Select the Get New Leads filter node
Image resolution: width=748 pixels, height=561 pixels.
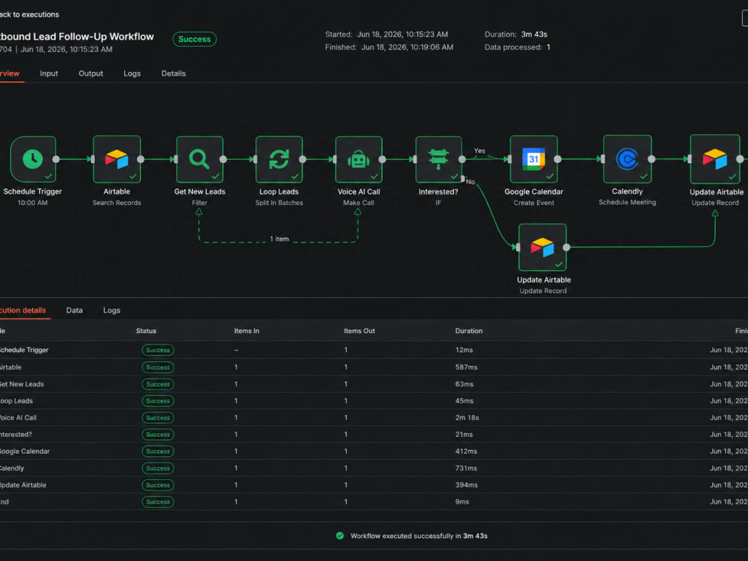[200, 159]
